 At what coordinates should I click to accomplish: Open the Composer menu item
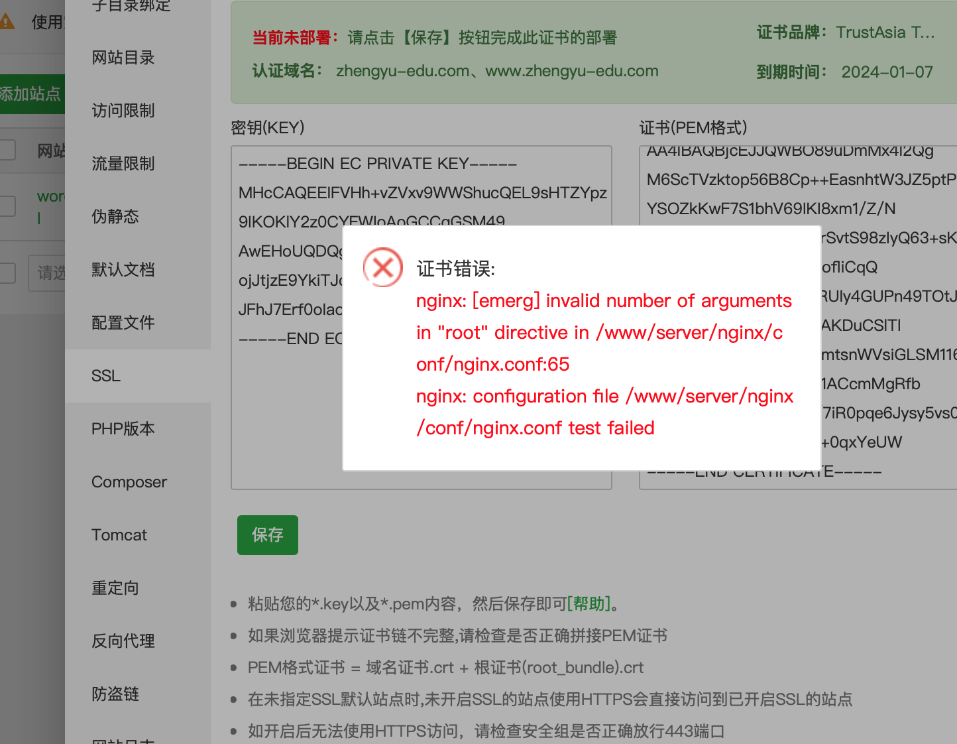tap(129, 481)
